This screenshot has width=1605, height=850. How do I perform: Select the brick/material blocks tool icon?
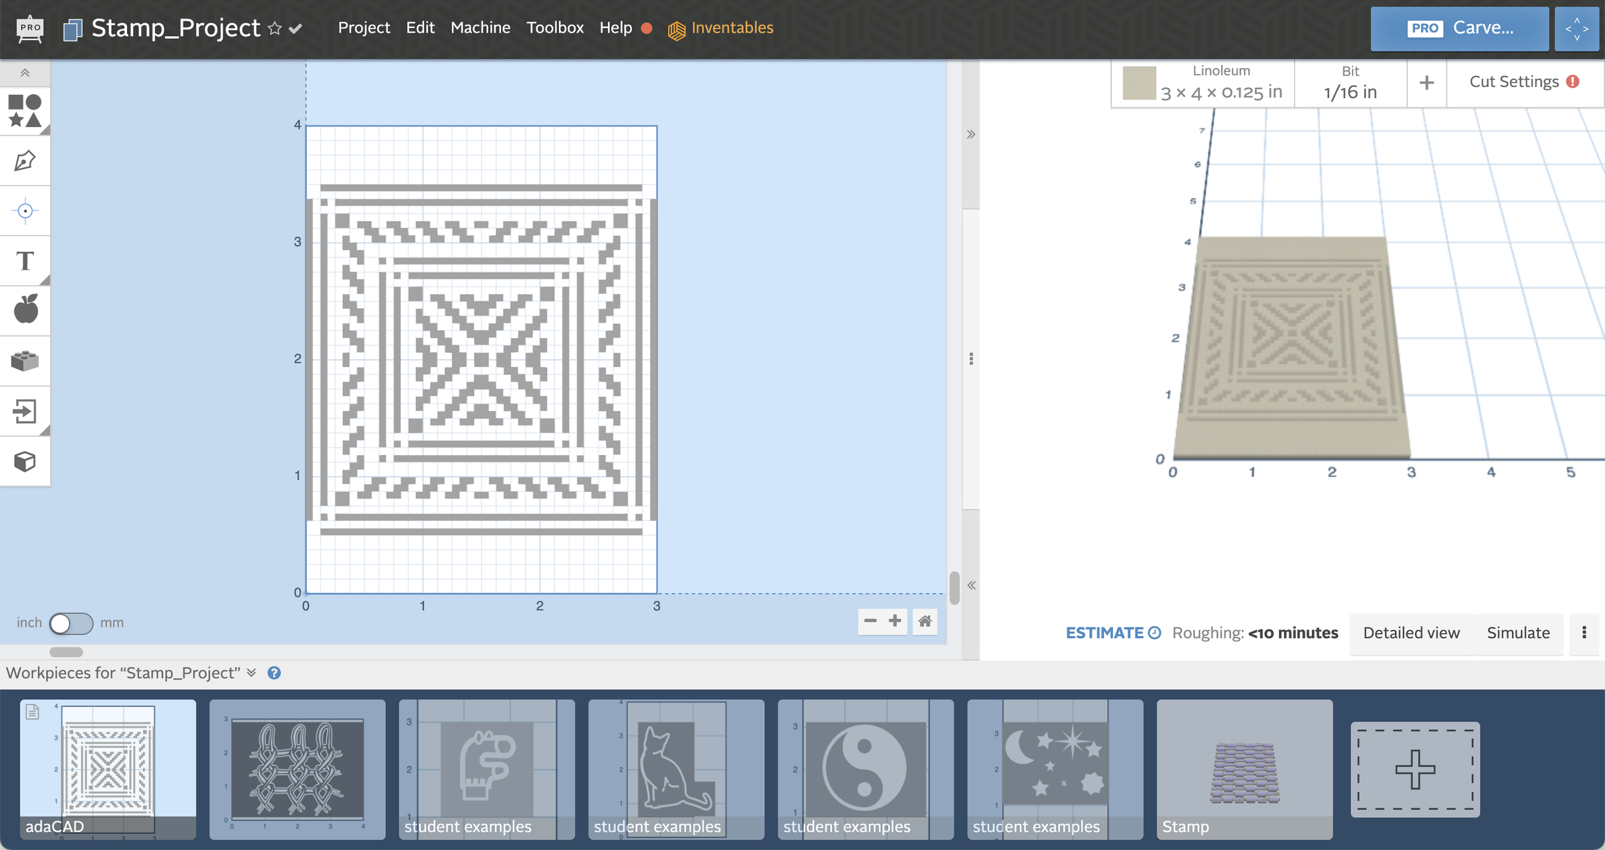tap(25, 360)
